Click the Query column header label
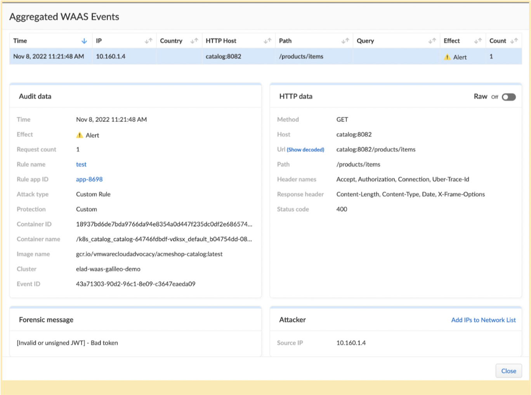 coord(365,41)
